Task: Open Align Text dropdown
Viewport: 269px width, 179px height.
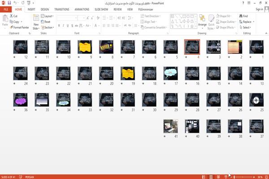Action: (x=148, y=22)
